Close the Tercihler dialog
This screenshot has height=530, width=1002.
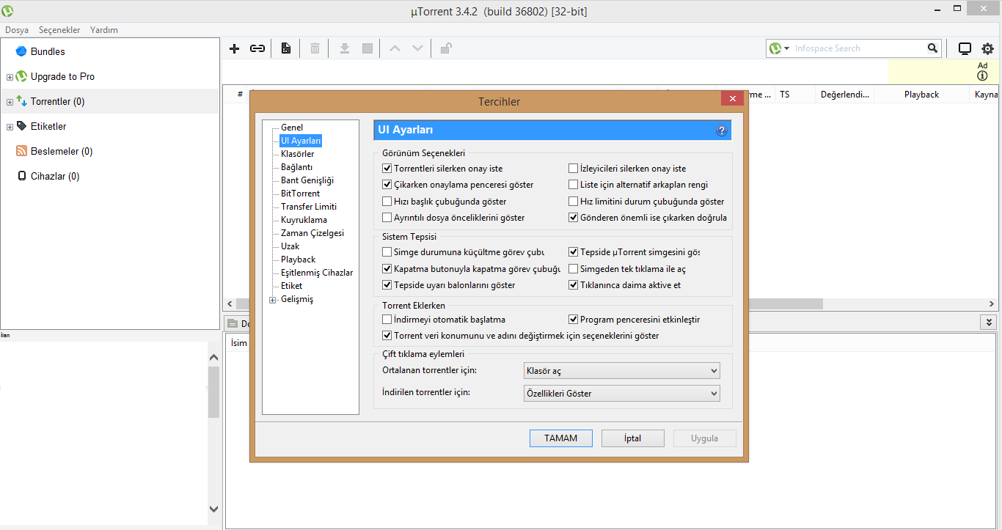coord(731,99)
